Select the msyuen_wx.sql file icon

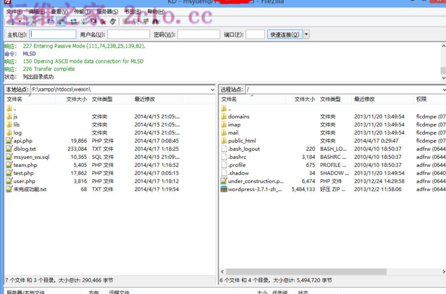(x=9, y=157)
